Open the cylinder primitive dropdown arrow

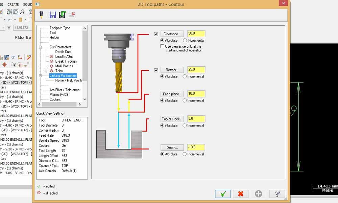tap(25, 20)
